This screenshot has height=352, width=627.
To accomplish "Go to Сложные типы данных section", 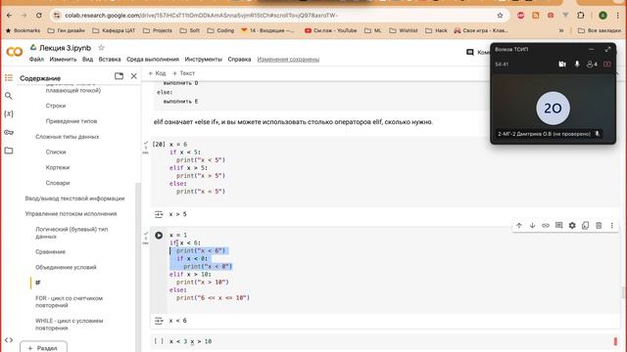I will click(68, 137).
